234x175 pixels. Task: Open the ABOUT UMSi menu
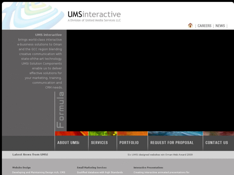click(68, 143)
